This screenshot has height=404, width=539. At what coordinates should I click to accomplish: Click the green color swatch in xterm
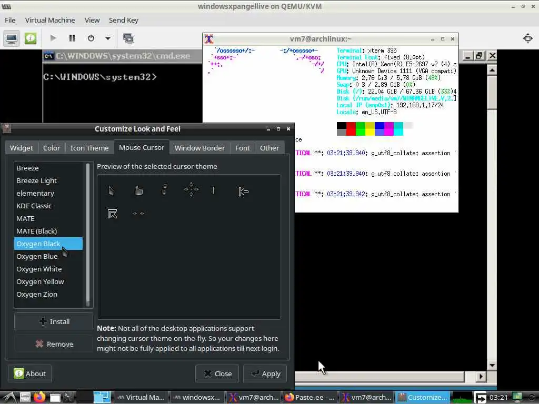pyautogui.click(x=361, y=129)
